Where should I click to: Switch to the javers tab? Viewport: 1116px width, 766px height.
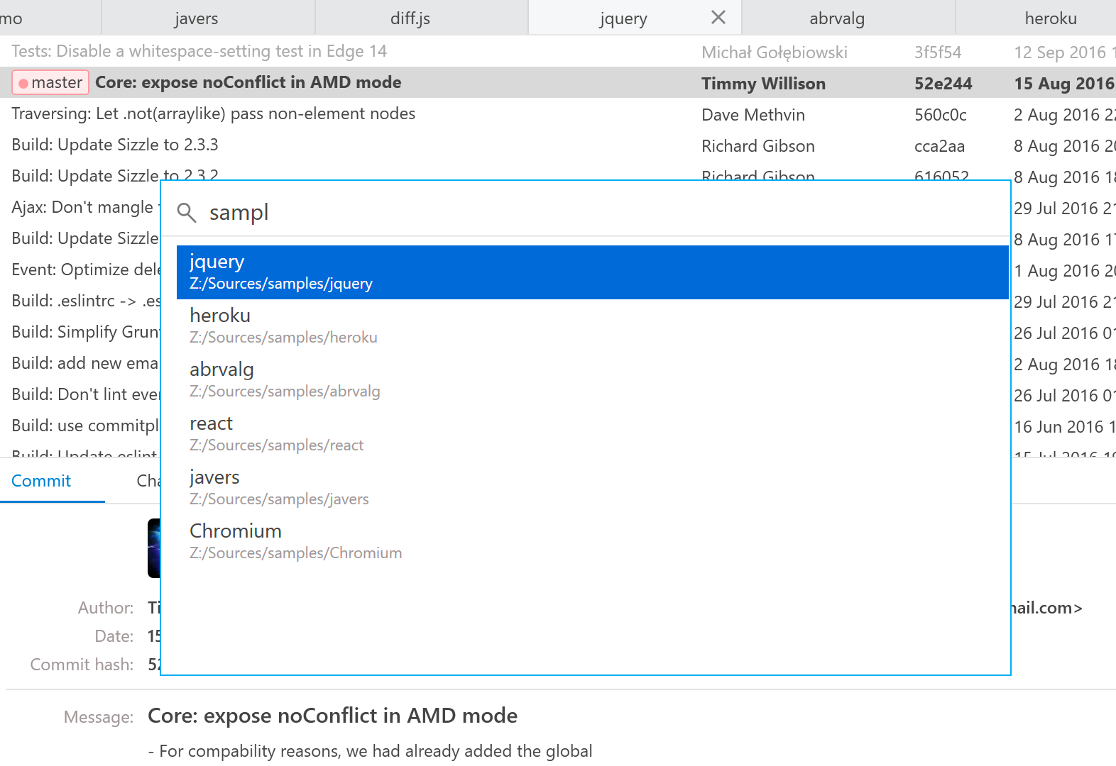pos(208,18)
